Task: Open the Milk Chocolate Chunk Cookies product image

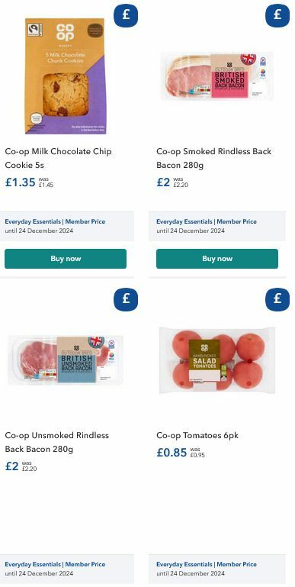Action: 66,76
